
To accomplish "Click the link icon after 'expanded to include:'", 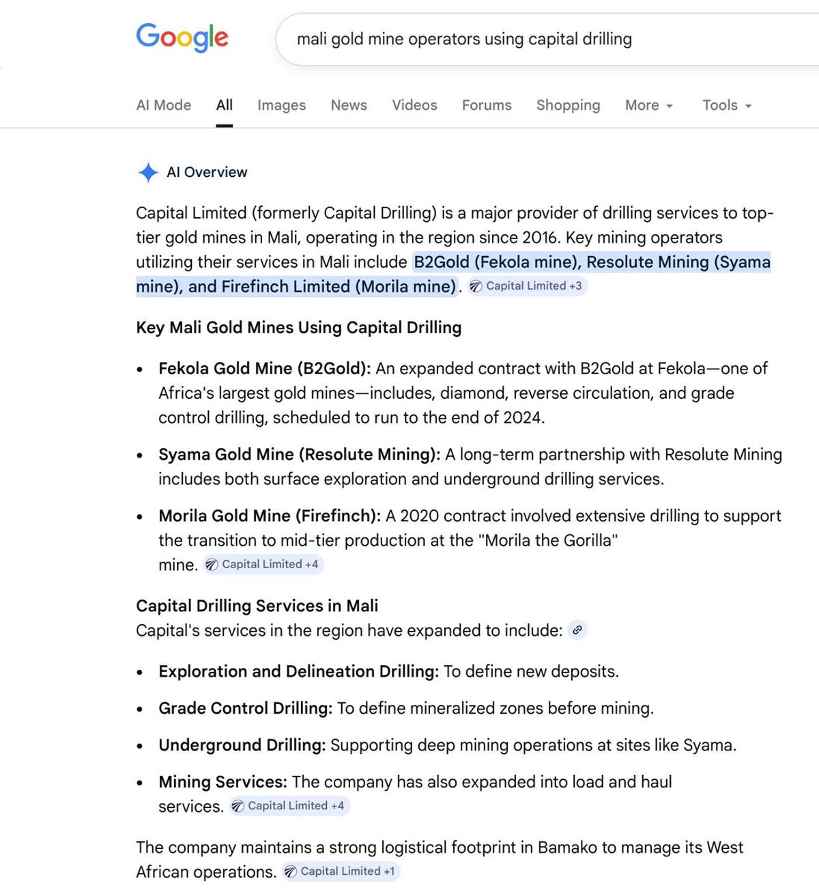I will [577, 630].
